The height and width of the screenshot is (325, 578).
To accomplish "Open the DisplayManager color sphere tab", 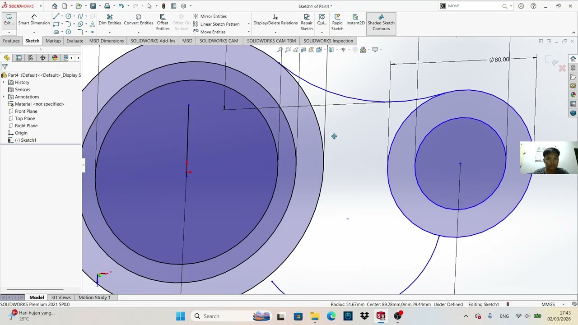I will click(55, 58).
